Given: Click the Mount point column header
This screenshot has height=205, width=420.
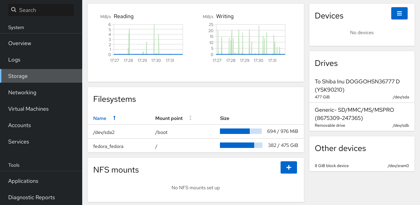Looking at the screenshot, I should 169,118.
